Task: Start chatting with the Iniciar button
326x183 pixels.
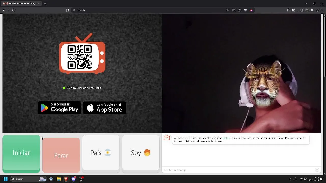Action: 21,154
